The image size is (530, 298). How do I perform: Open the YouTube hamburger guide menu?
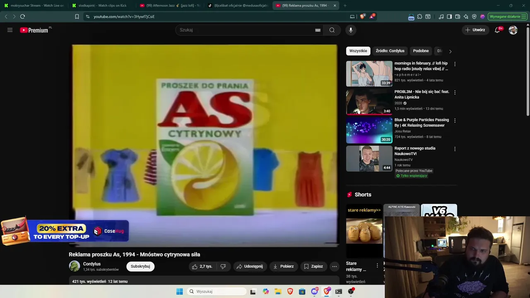pyautogui.click(x=10, y=30)
